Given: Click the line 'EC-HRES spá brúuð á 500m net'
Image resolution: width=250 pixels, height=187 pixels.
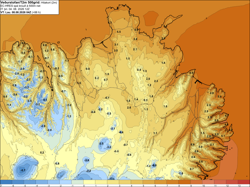Looking at the screenshot, I should pos(20,6).
